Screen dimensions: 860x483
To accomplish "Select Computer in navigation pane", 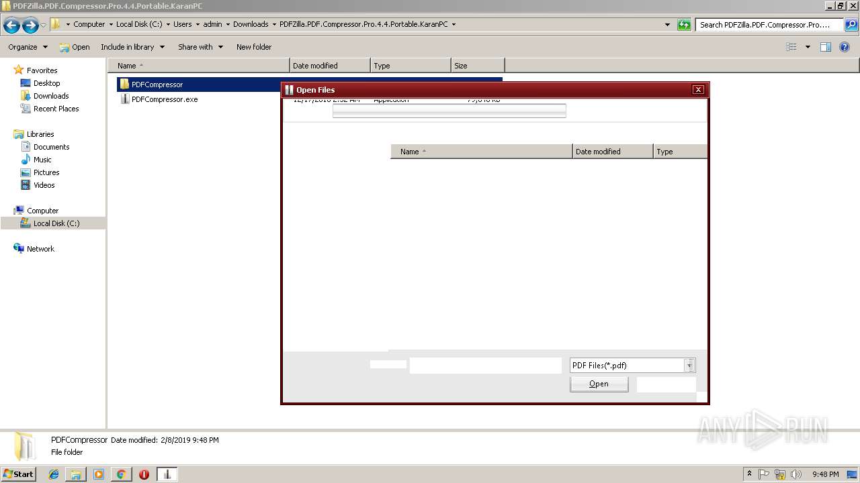I will (x=42, y=211).
